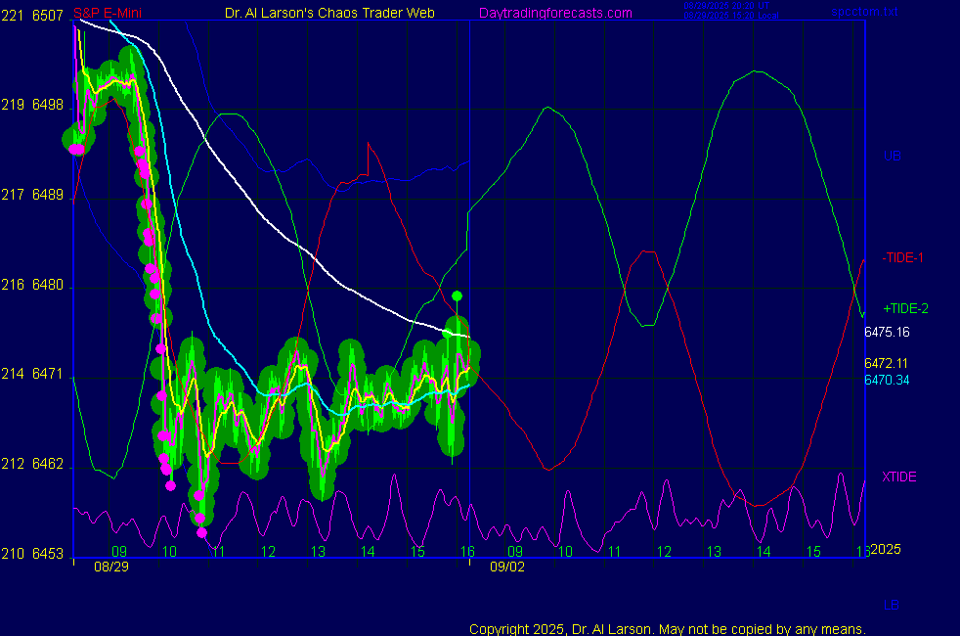Click the green dot above the last price bar
Viewport: 960px width, 636px height.
[x=457, y=295]
